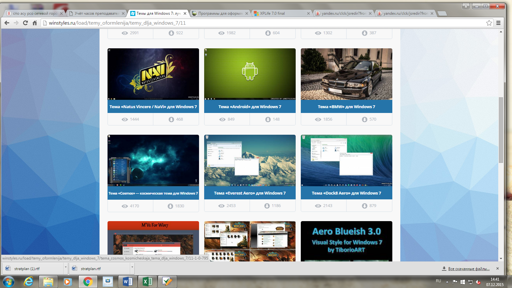This screenshot has width=512, height=288.
Task: Click 'Тема «Cosmos»' title link
Action: pyautogui.click(x=153, y=193)
